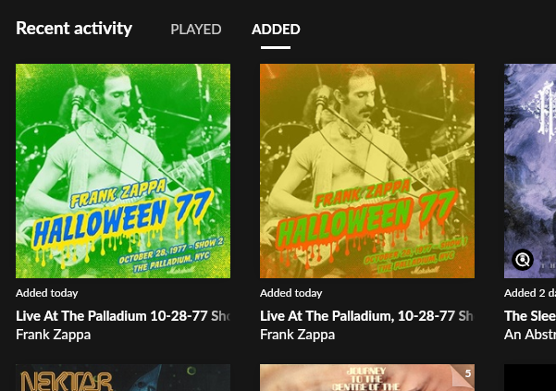Switch to the PLAYED tab
This screenshot has width=556, height=391.
click(x=196, y=30)
